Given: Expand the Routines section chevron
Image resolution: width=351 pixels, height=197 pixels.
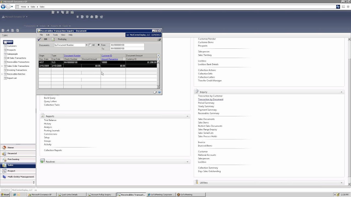Looking at the screenshot, I should tap(188, 162).
